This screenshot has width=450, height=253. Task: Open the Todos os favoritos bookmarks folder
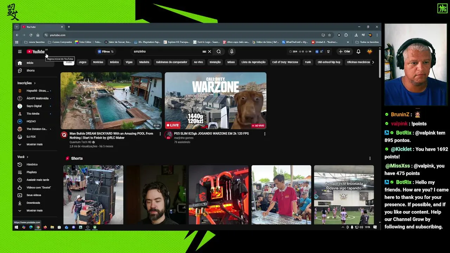367,42
